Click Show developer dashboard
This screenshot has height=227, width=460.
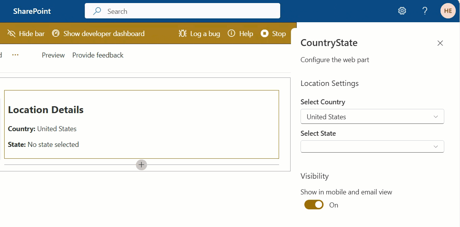tap(99, 34)
